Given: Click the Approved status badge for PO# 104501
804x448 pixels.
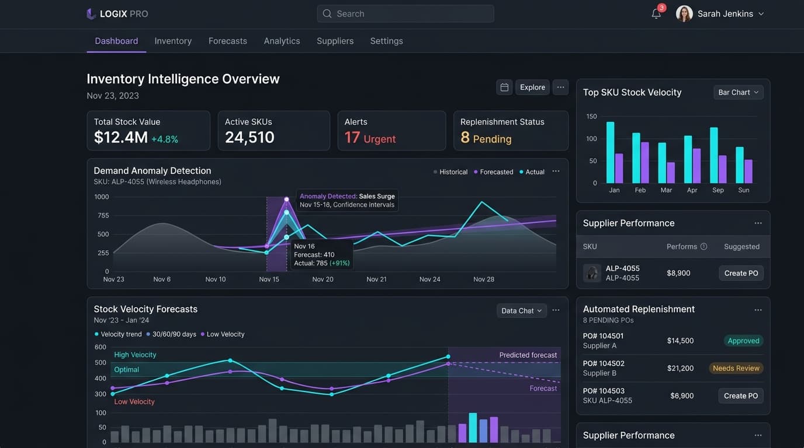Looking at the screenshot, I should [x=743, y=341].
